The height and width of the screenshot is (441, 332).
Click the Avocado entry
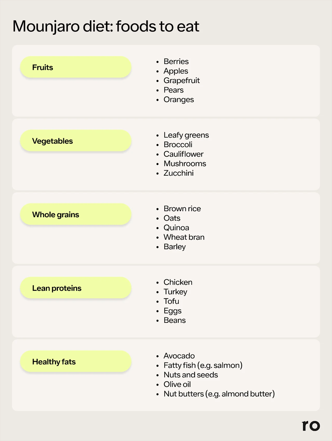tap(179, 356)
